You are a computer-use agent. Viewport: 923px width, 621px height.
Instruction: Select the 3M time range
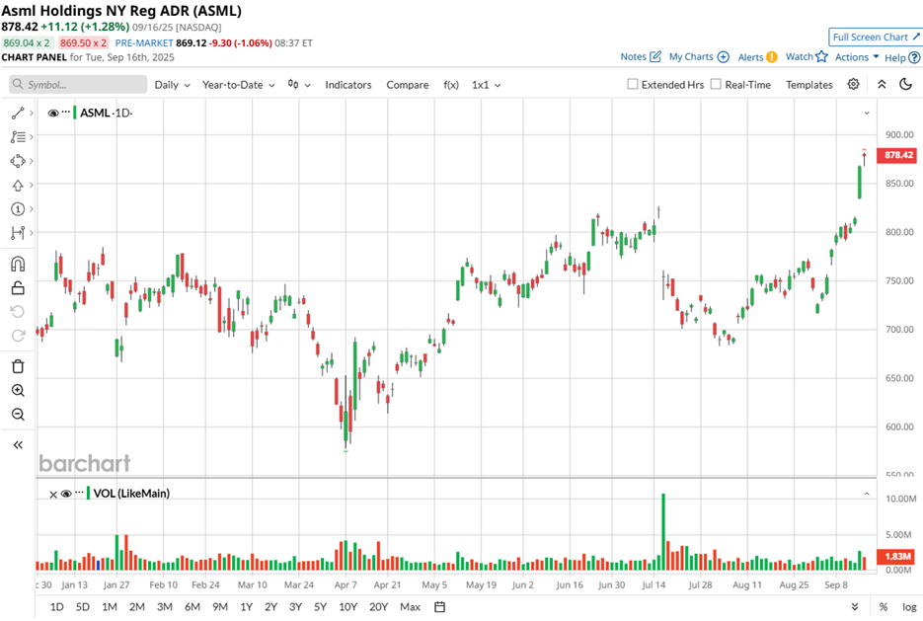(x=165, y=607)
